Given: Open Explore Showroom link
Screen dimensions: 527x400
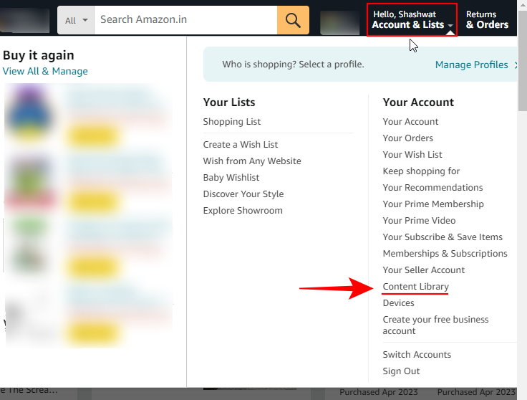Looking at the screenshot, I should 243,210.
